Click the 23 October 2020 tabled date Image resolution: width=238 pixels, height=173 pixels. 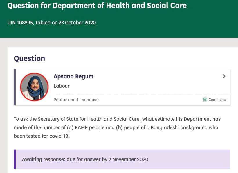coord(77,23)
